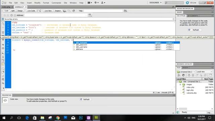Image resolution: width=215 pixels, height=121 pixels.
Task: Click Preview in Browser globe icon
Action: click(64, 11)
